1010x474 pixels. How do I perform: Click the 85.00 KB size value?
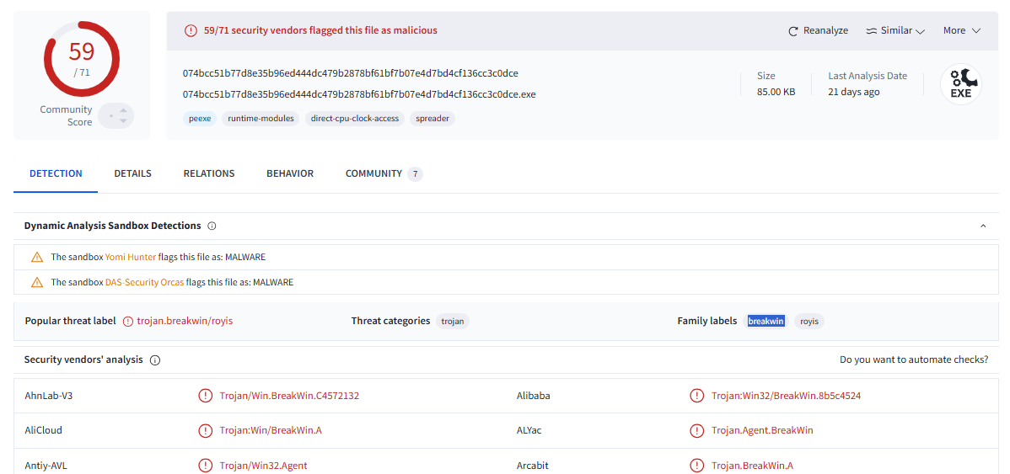[x=776, y=92]
